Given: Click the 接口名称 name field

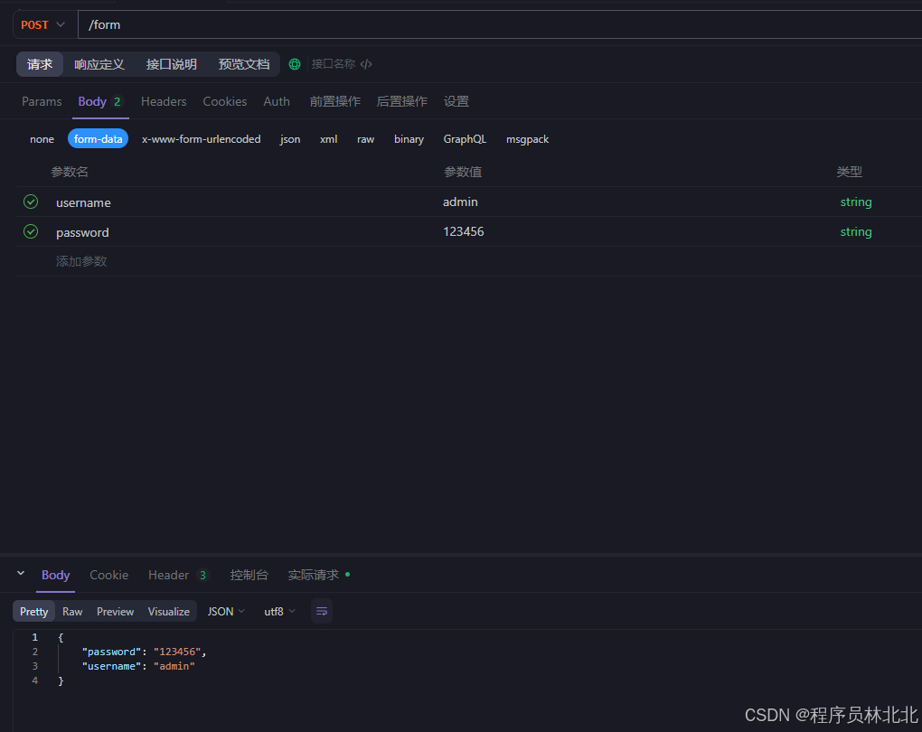Looking at the screenshot, I should (x=334, y=64).
